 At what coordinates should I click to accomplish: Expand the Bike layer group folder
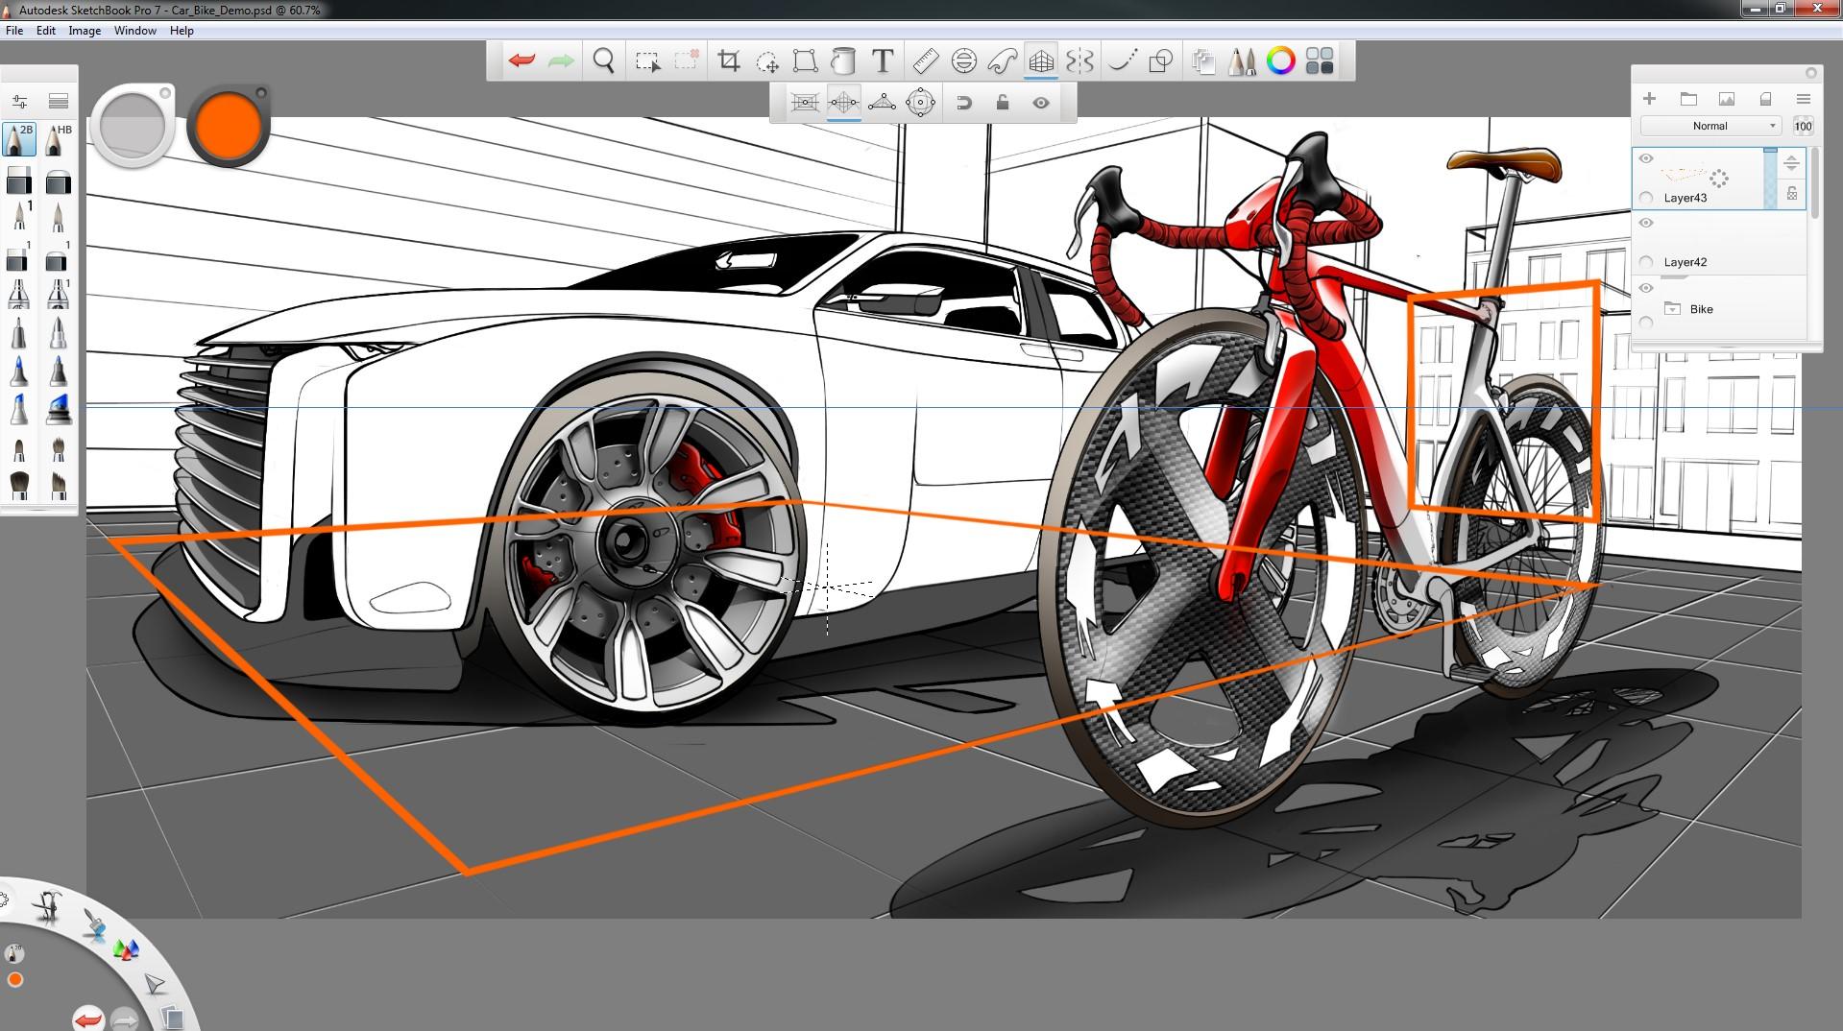(1673, 309)
